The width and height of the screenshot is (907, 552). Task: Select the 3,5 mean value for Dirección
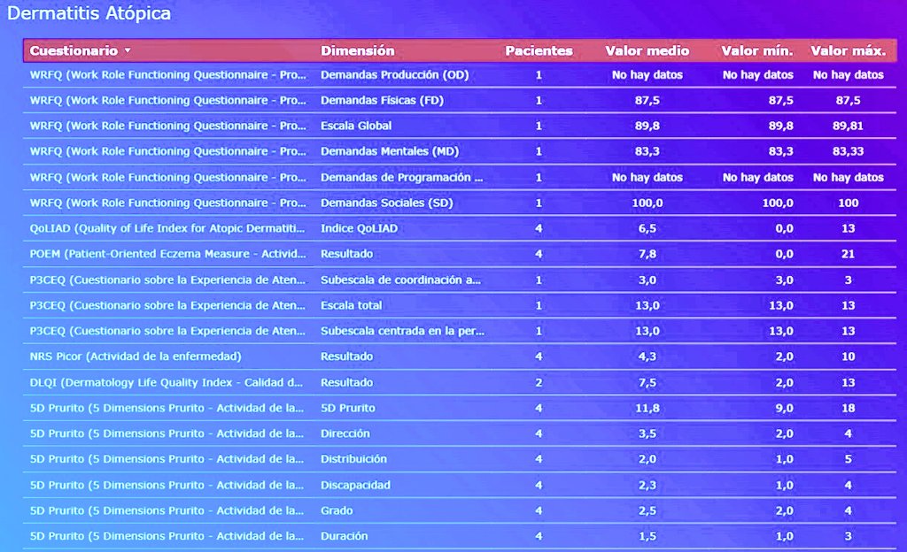(x=647, y=433)
